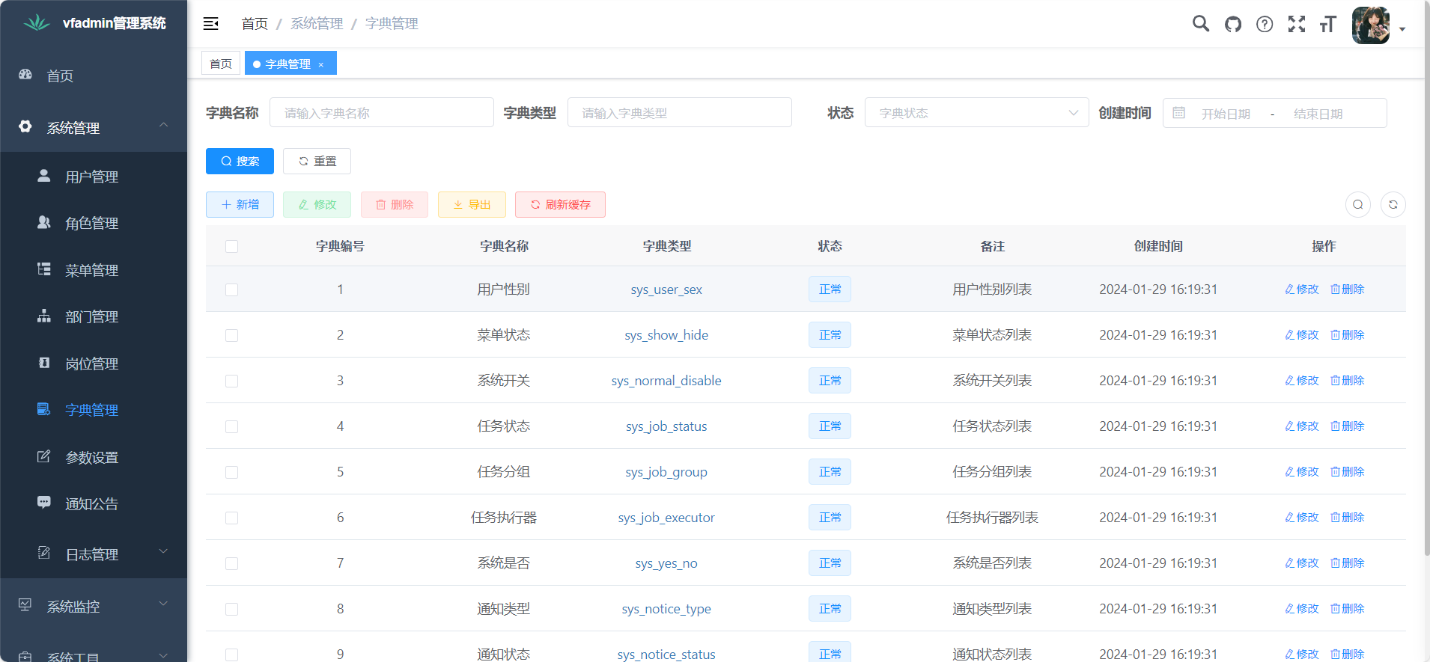Tick the checkbox for 系统开关 row

click(x=232, y=381)
